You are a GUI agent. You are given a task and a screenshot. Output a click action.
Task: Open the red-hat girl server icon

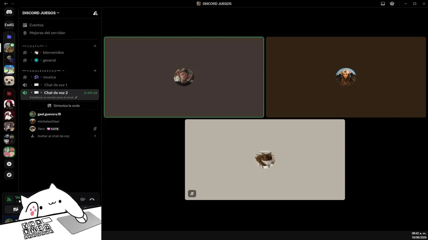[9, 104]
